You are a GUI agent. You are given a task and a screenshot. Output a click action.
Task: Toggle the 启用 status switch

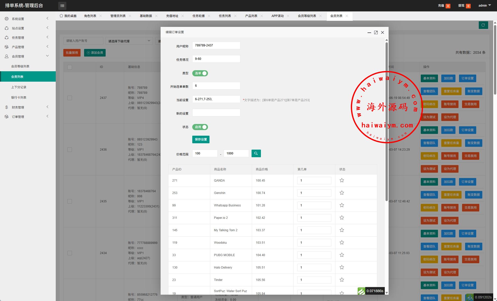pos(200,127)
